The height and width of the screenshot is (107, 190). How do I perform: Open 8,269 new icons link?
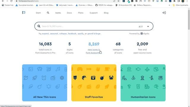(94, 48)
